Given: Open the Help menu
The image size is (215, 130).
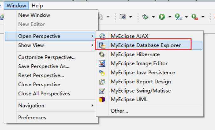Looking at the screenshot, I should point(37,6).
